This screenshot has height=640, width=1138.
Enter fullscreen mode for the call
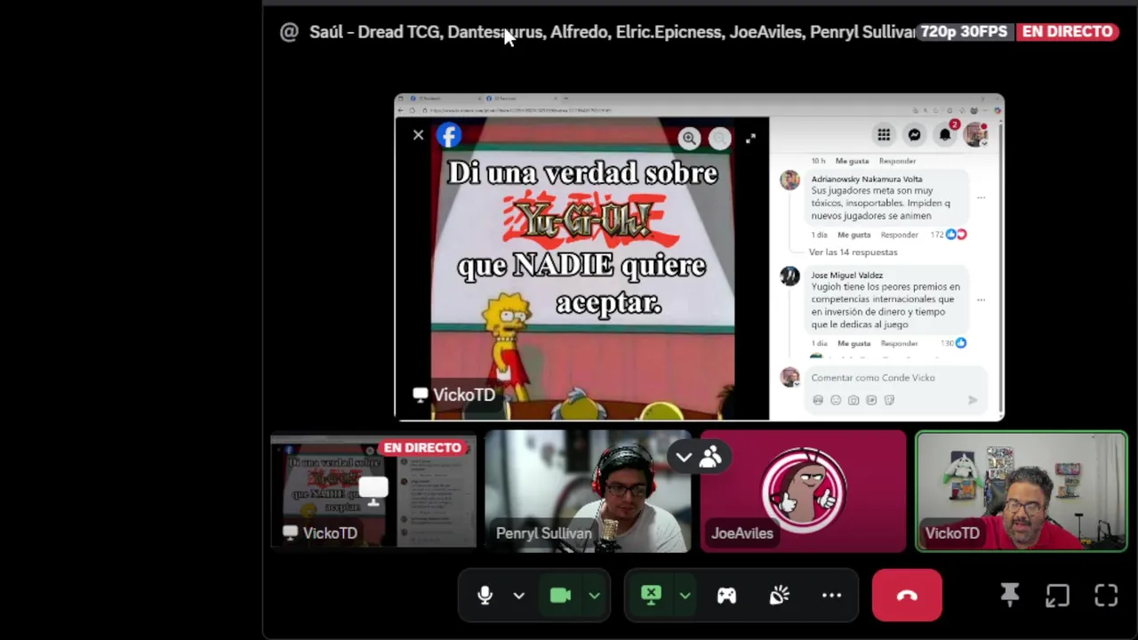point(1106,596)
